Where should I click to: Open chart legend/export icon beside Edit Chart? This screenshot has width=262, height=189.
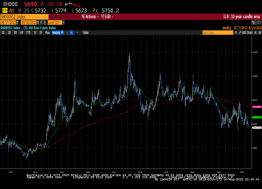tap(256, 33)
